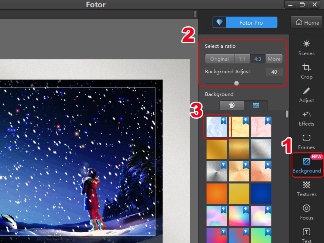Open the Effects panel
This screenshot has height=243, width=324.
pyautogui.click(x=307, y=119)
